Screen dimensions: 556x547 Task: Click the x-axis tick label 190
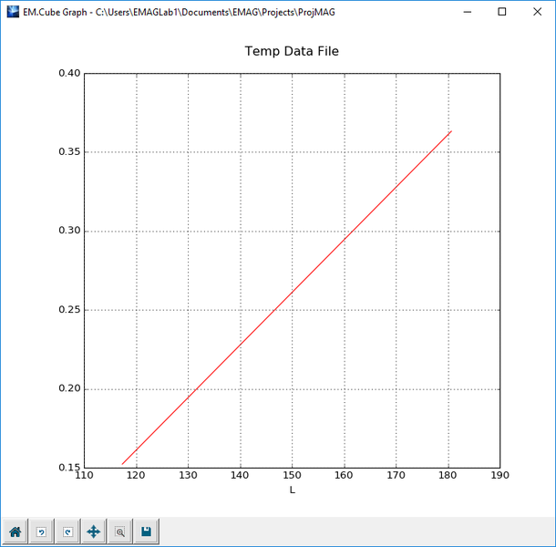coord(499,475)
